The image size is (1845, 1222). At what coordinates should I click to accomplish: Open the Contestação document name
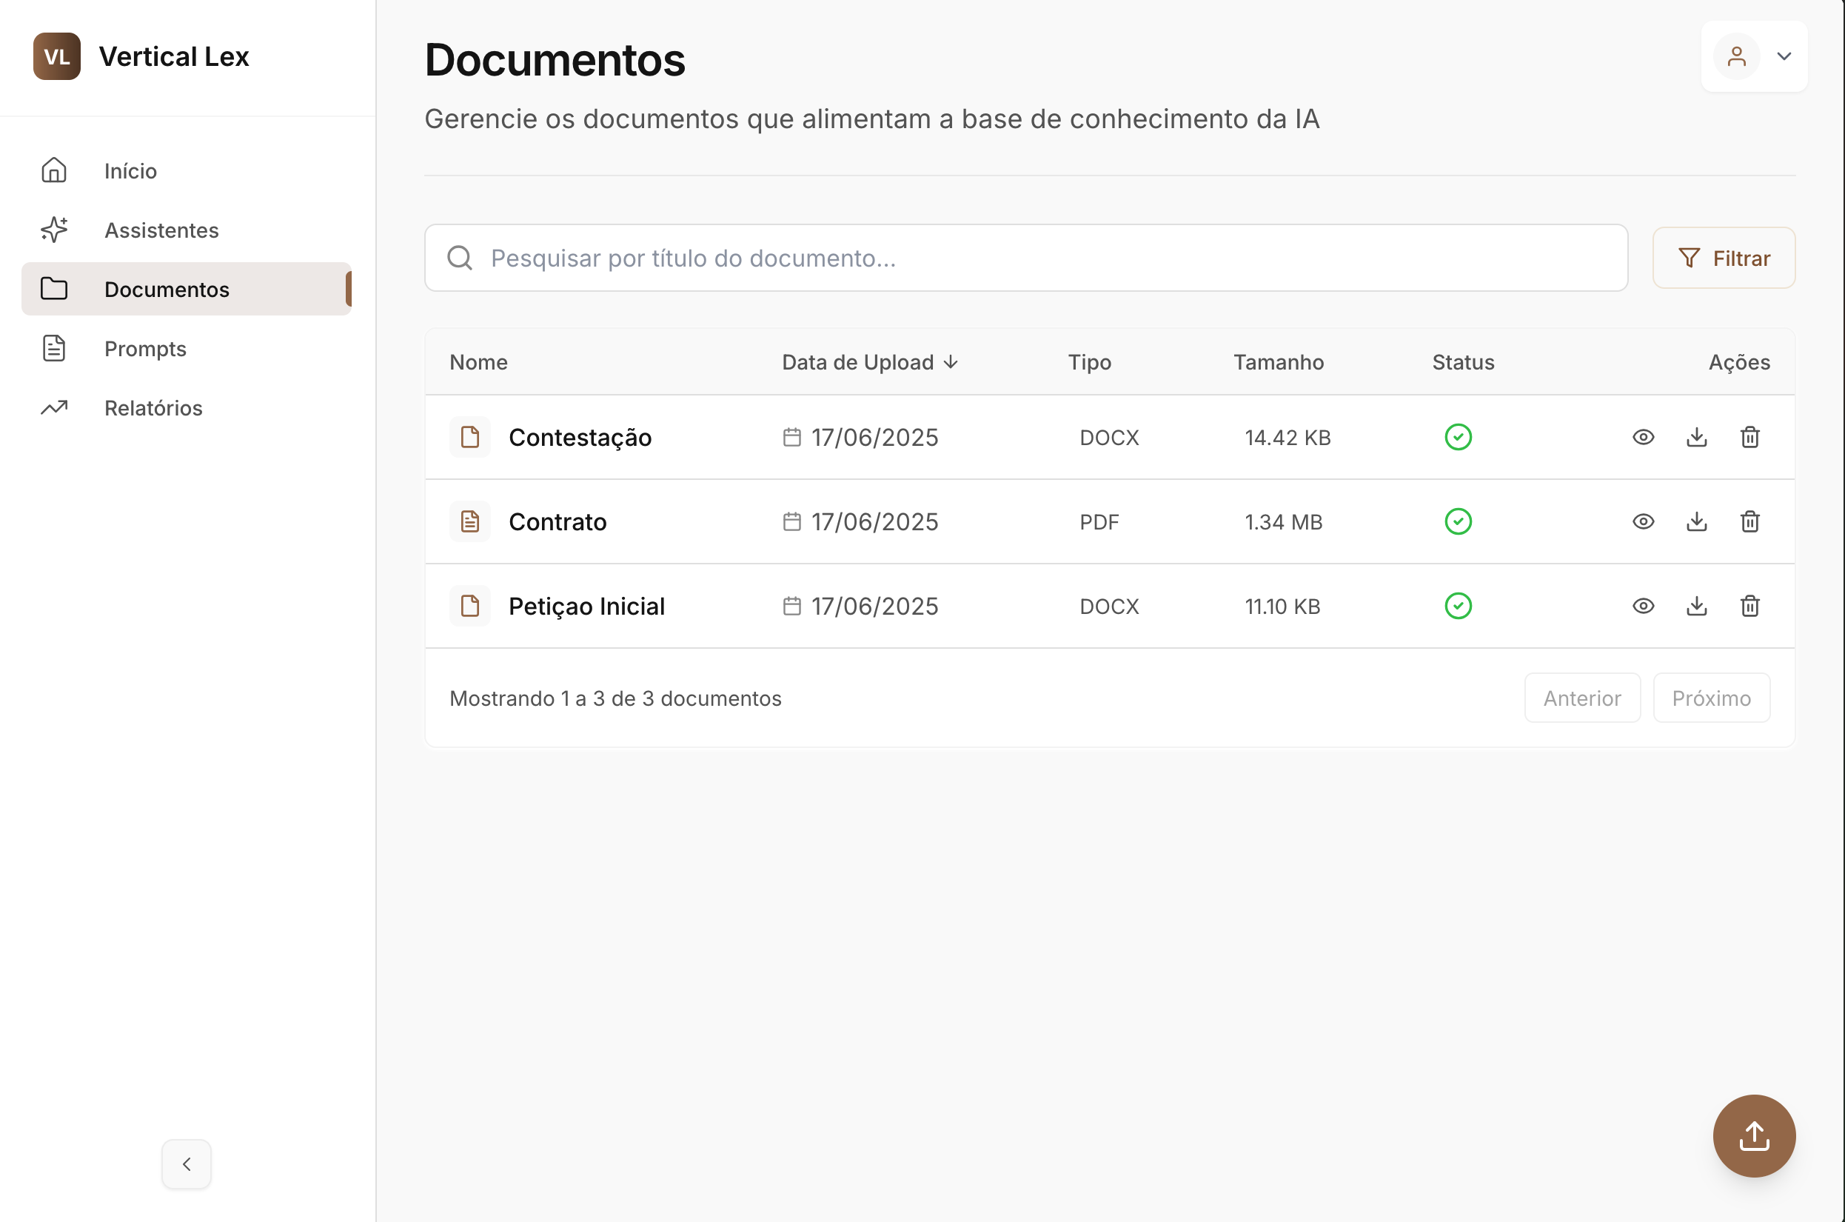[x=580, y=437]
